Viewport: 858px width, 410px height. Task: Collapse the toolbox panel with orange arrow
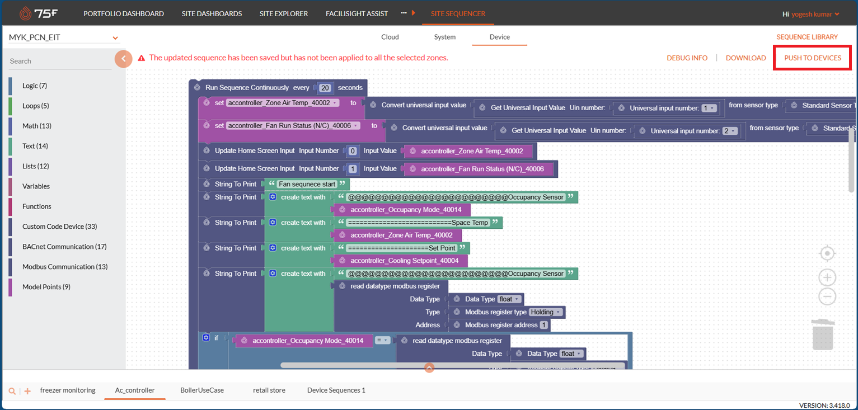pos(123,58)
